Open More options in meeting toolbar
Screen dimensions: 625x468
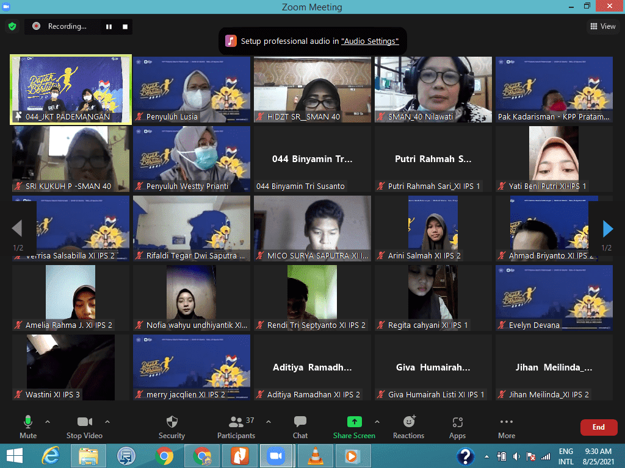506,422
